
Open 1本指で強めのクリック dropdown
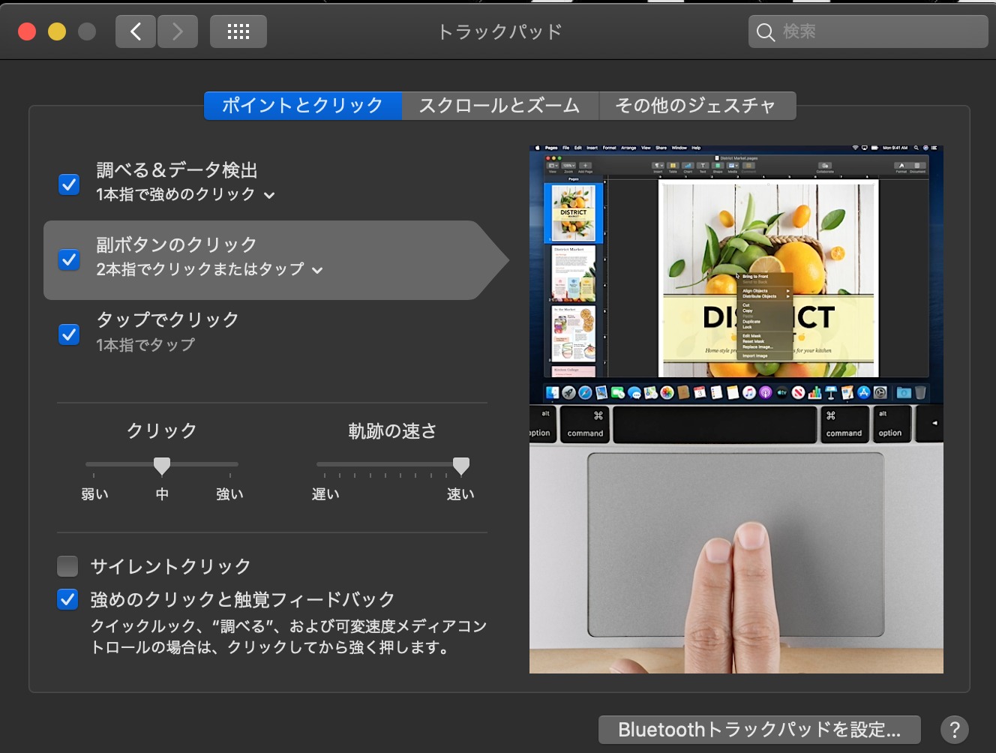point(185,194)
